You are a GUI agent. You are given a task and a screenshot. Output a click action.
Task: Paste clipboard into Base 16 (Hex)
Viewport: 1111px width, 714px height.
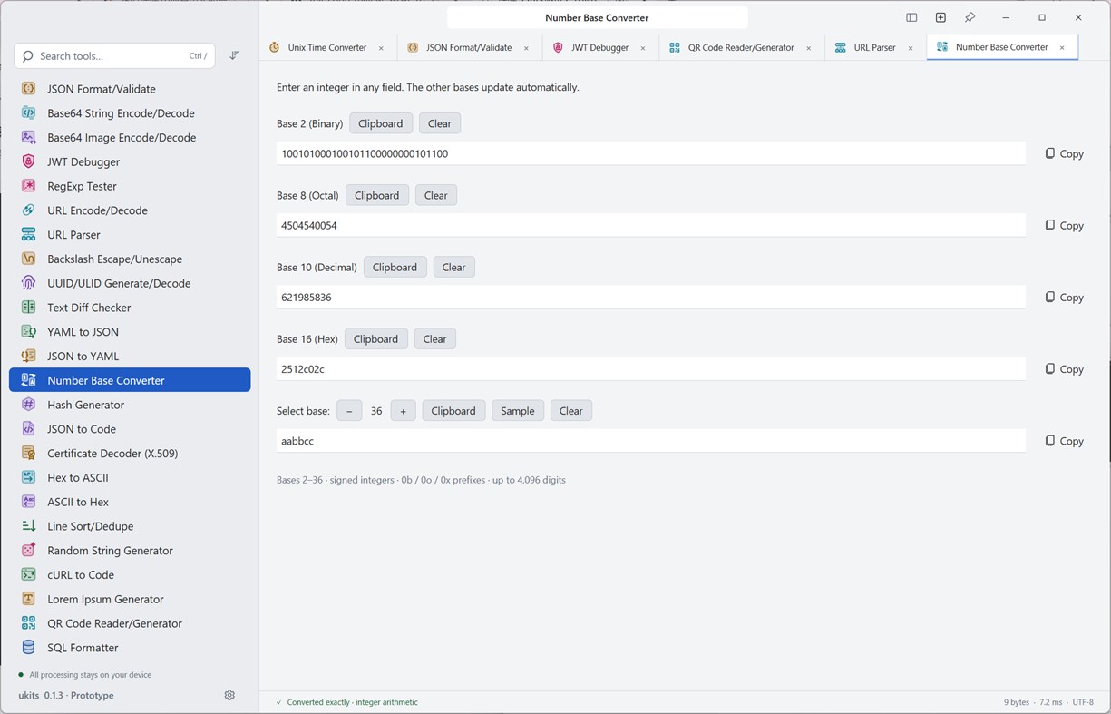point(376,338)
